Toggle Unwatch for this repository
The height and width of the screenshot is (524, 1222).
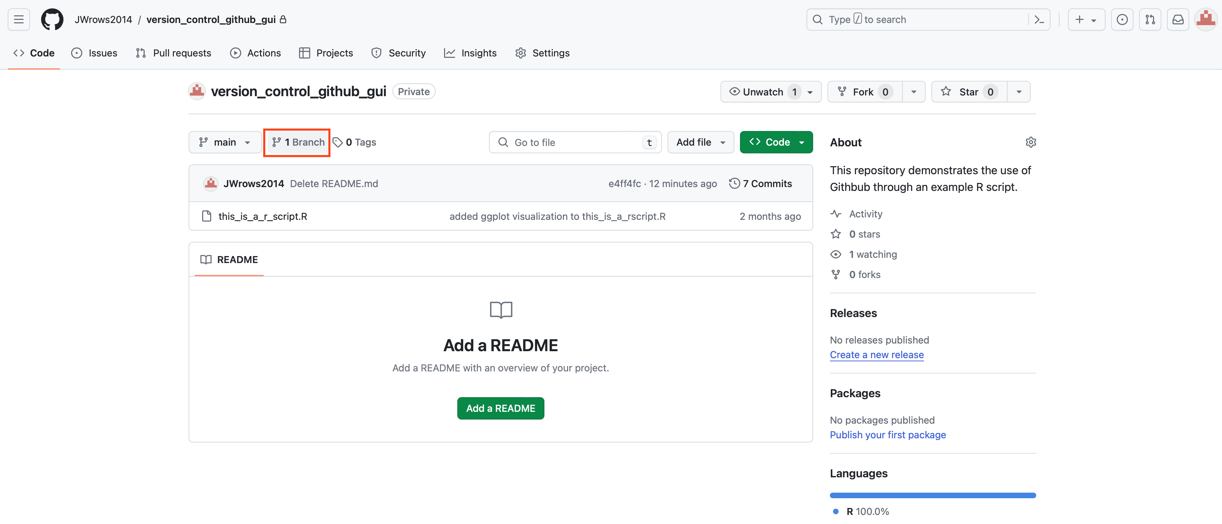(x=762, y=92)
